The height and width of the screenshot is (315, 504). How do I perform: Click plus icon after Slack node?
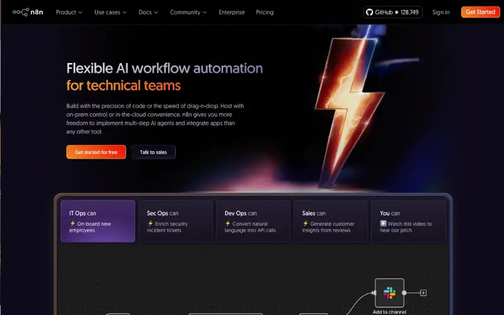423,293
